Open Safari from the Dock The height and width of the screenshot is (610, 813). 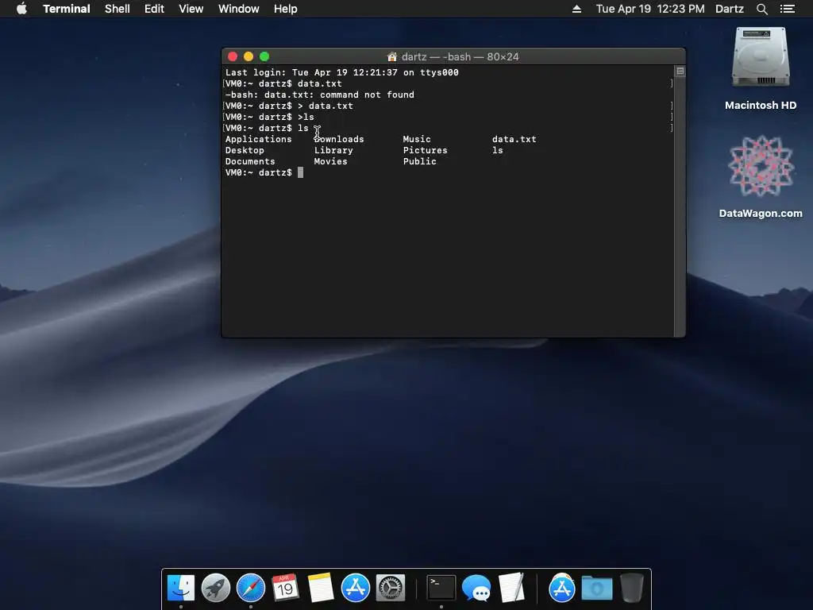250,589
